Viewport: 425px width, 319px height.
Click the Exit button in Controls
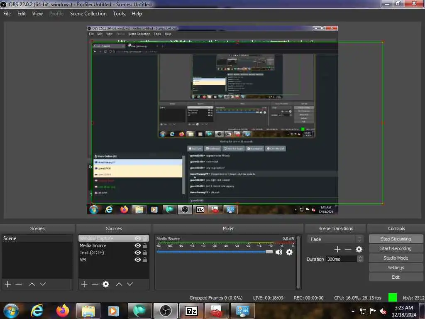396,277
